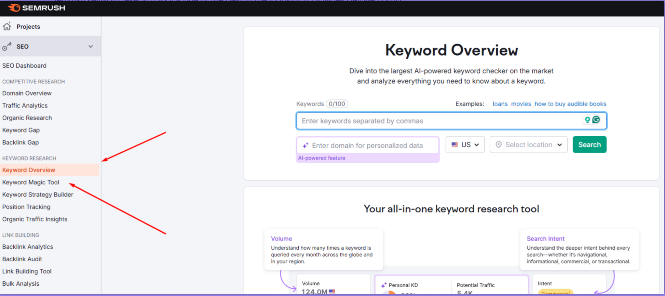Click the US flag icon
The width and height of the screenshot is (665, 296).
454,145
